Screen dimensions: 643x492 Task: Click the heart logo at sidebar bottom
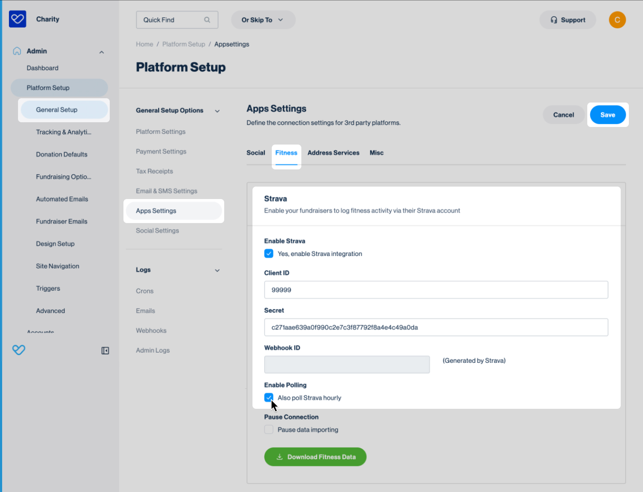click(x=19, y=350)
